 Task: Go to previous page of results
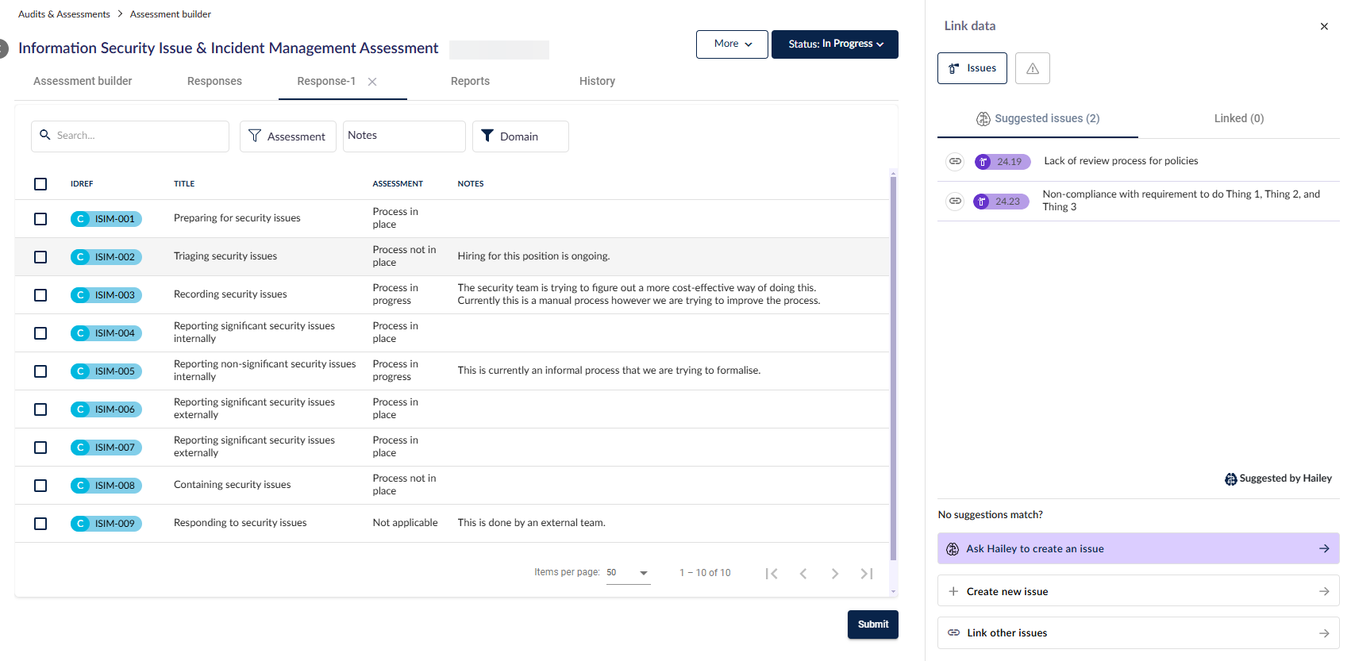coord(803,574)
